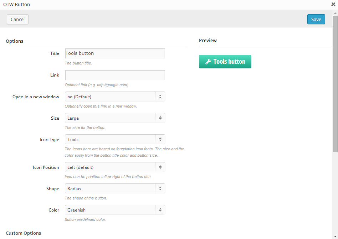Screen dimensions: 338x239
Task: Expand the Icon Type dropdown showing Tools
Action: coord(115,139)
